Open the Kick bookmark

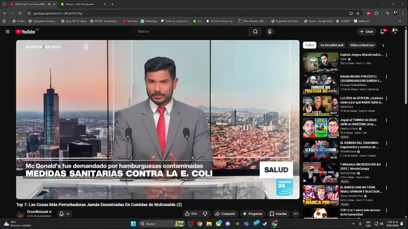(198, 21)
